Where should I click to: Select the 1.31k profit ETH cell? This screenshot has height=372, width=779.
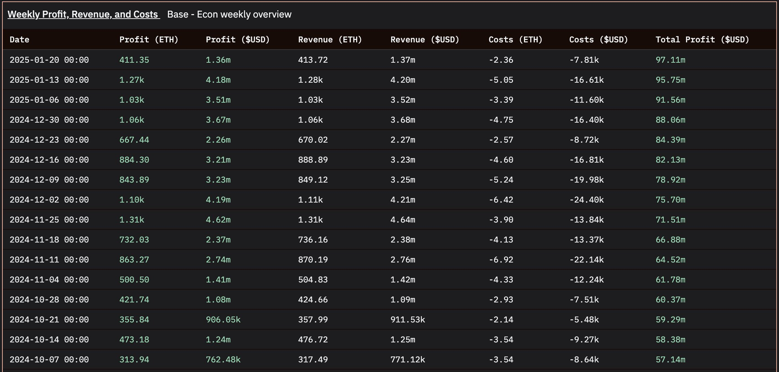coord(131,220)
